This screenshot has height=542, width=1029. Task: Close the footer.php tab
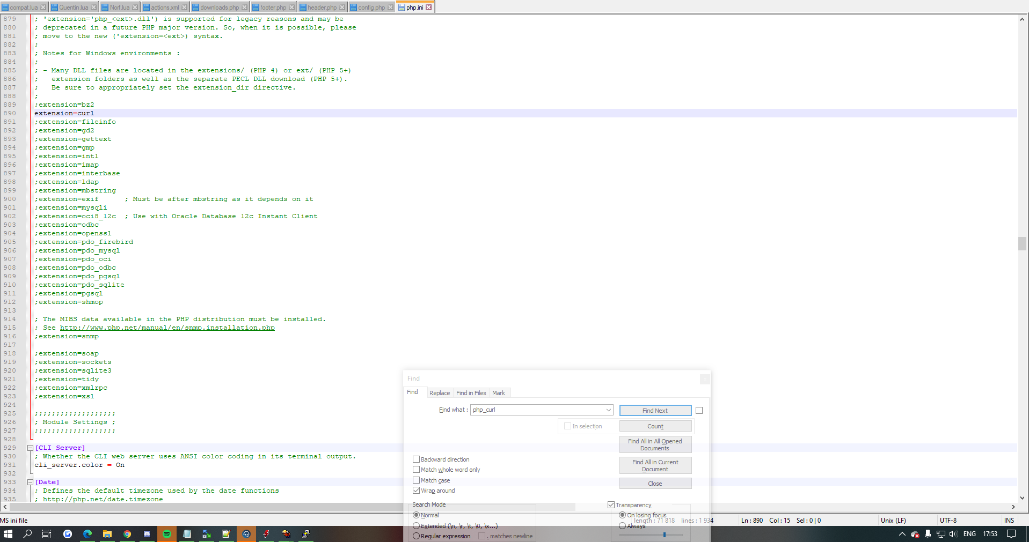(292, 8)
